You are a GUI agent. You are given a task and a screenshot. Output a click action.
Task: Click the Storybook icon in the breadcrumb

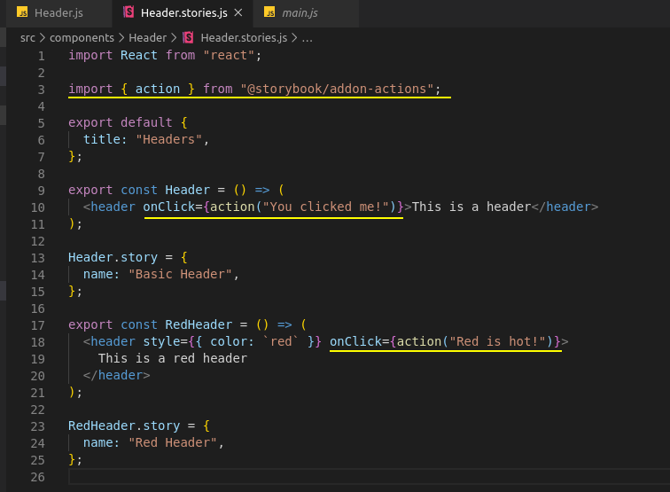[x=188, y=37]
